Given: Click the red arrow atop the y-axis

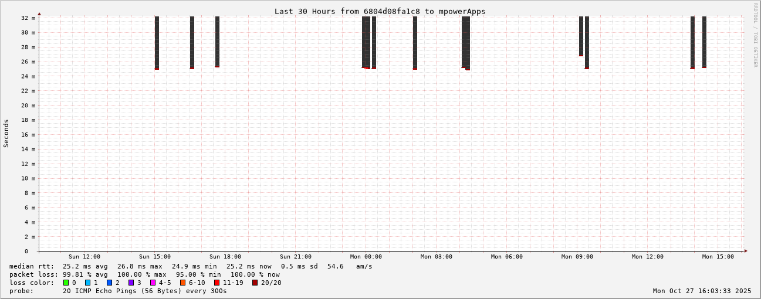Looking at the screenshot, I should pyautogui.click(x=39, y=13).
